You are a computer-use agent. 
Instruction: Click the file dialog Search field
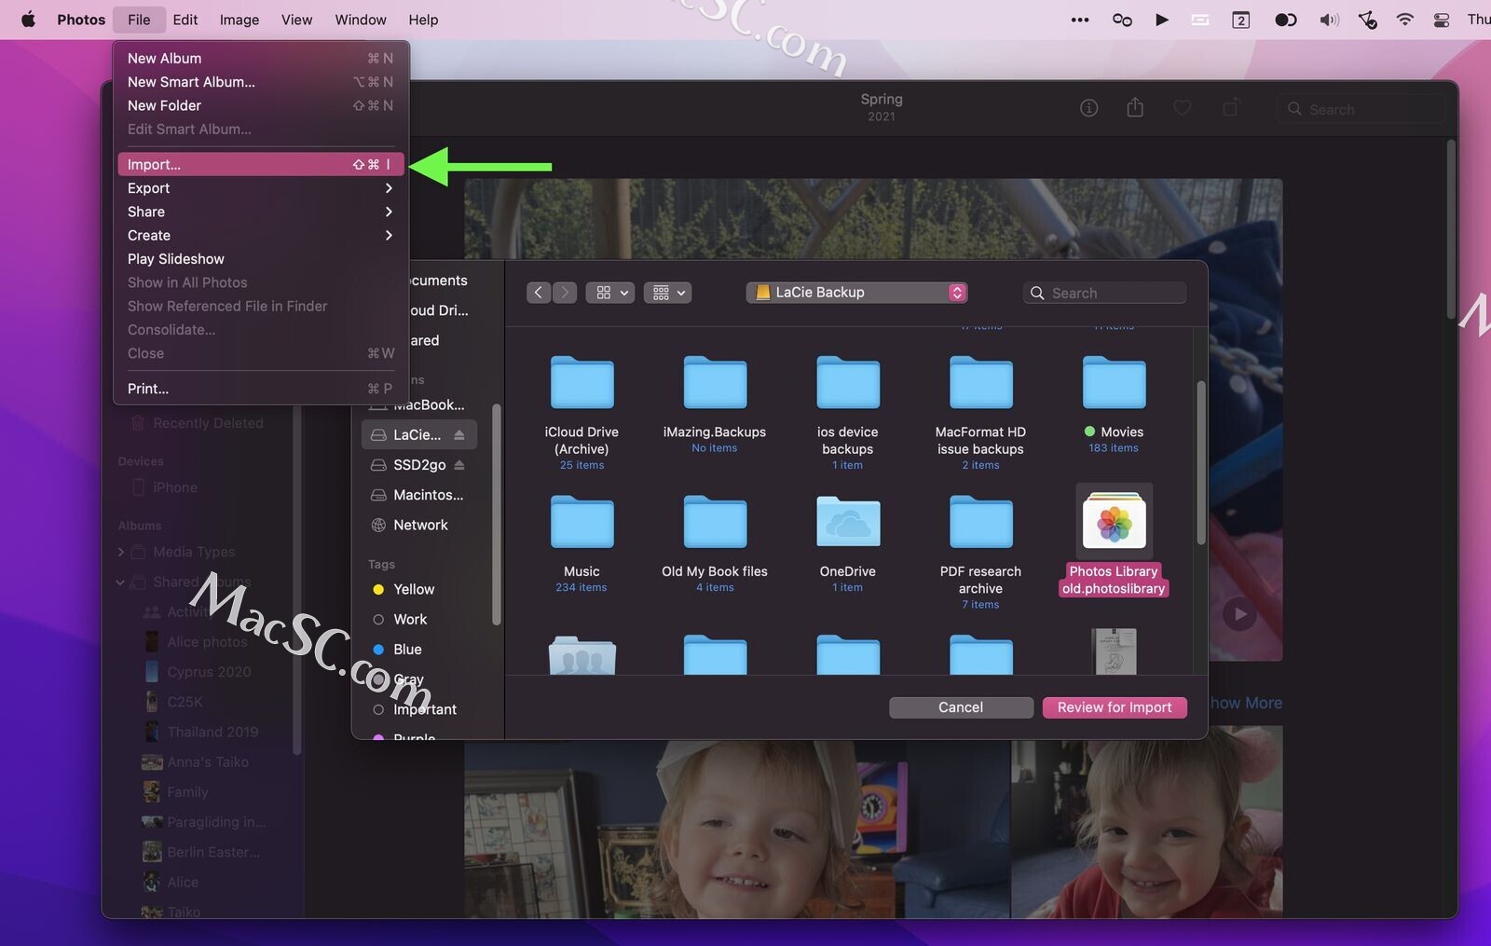[1104, 293]
